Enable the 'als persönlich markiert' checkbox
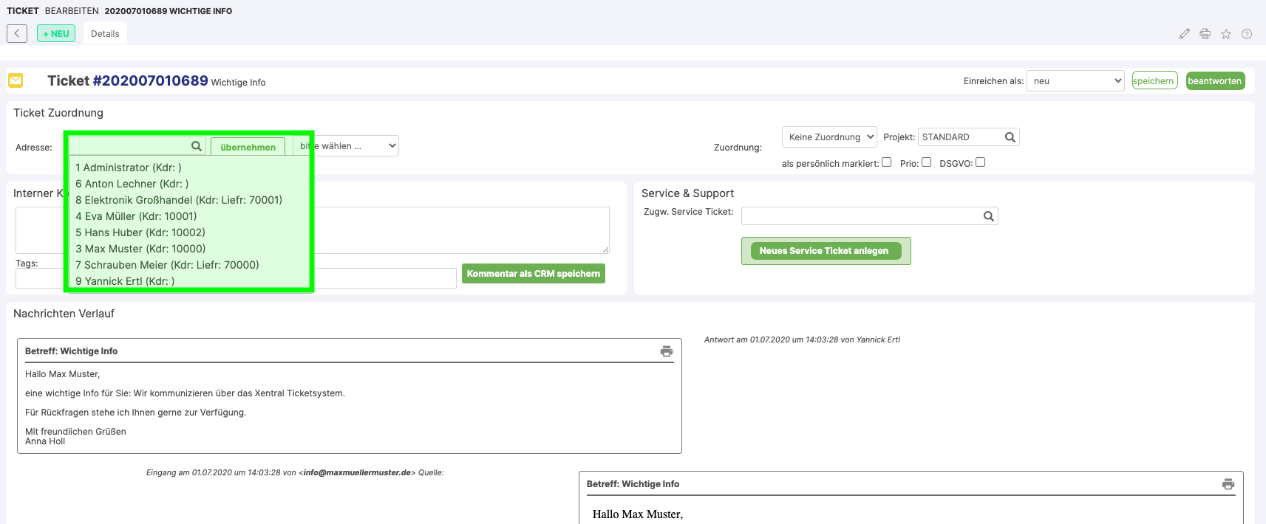Image resolution: width=1266 pixels, height=524 pixels. [x=886, y=162]
